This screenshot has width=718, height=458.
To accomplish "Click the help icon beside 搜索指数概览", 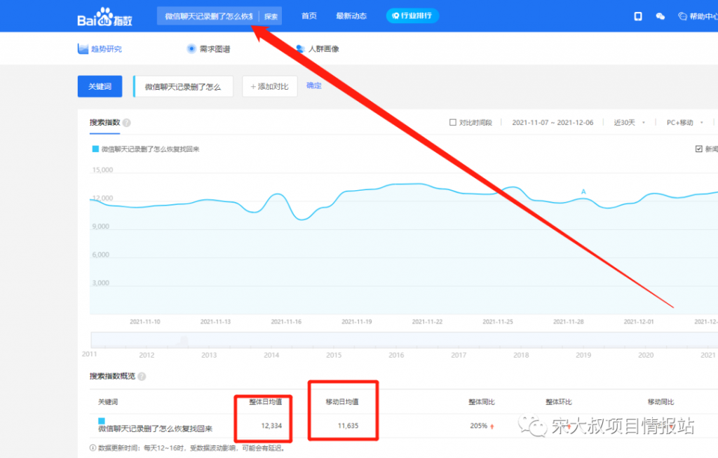I will (142, 377).
